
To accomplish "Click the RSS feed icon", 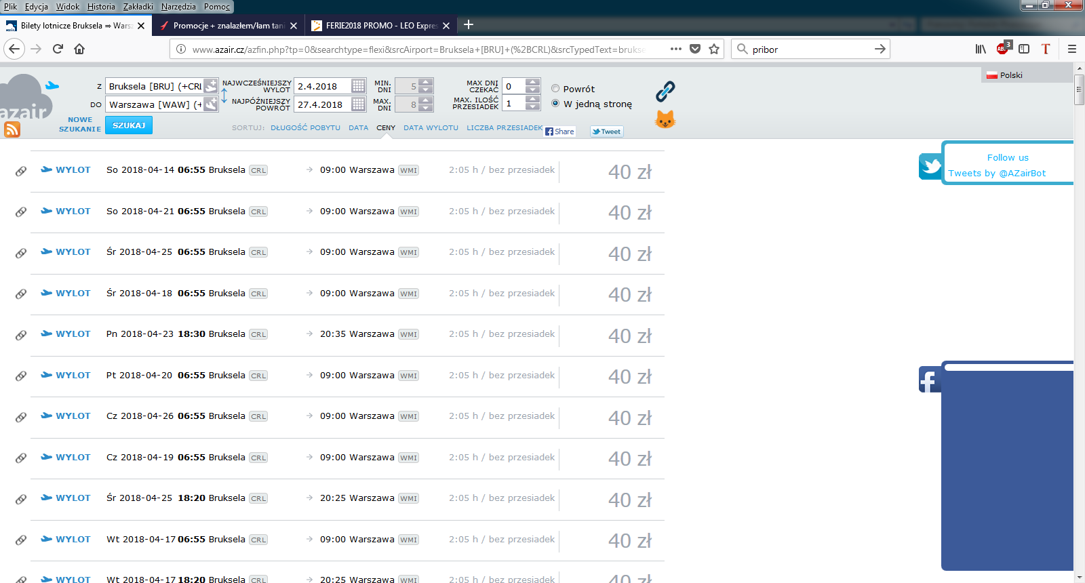I will click(x=12, y=129).
